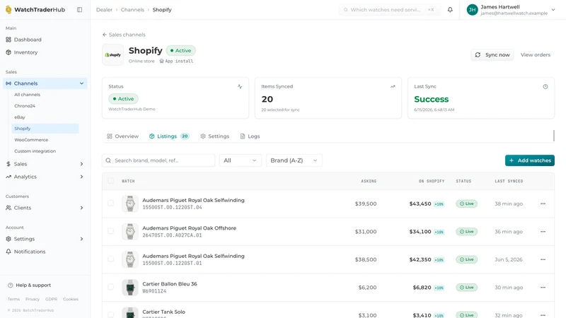566x318 pixels.
Task: Click watch thumbnail for Cartier Ballon Bleu 36
Action: point(130,288)
